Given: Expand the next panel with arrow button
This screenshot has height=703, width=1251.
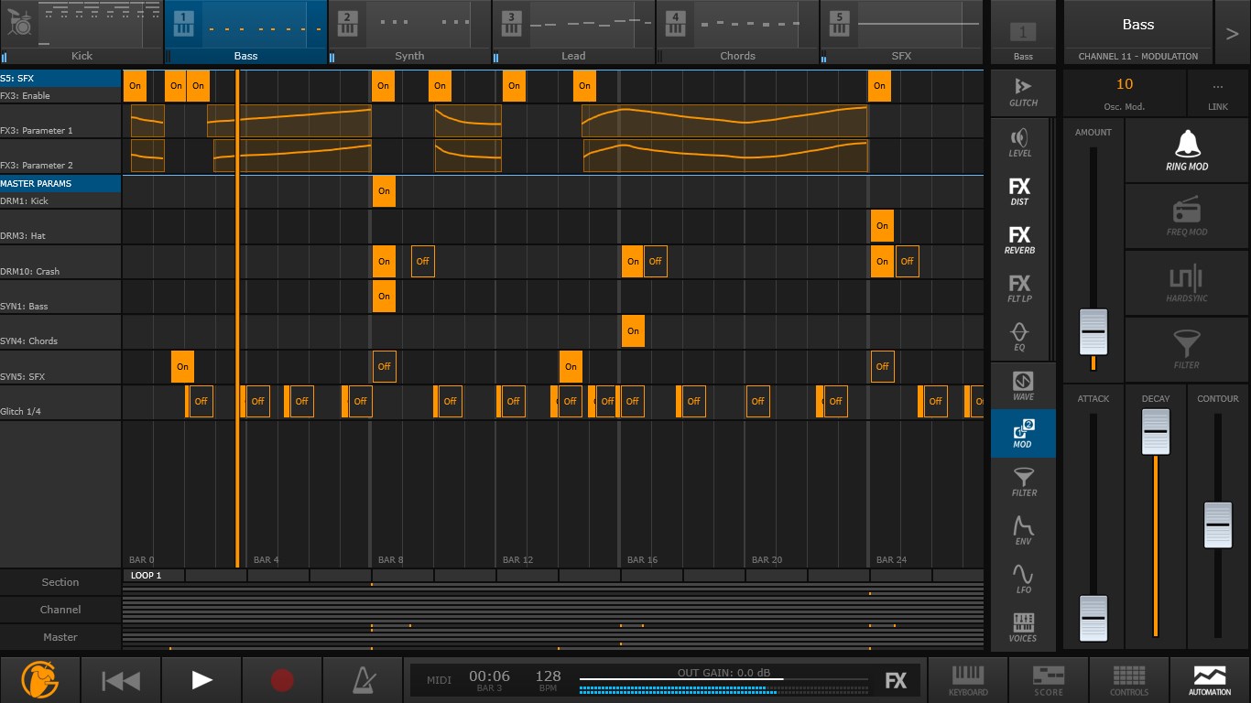Looking at the screenshot, I should pyautogui.click(x=1232, y=34).
